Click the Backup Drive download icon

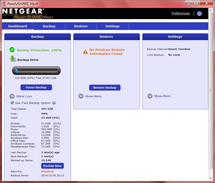pos(13,59)
